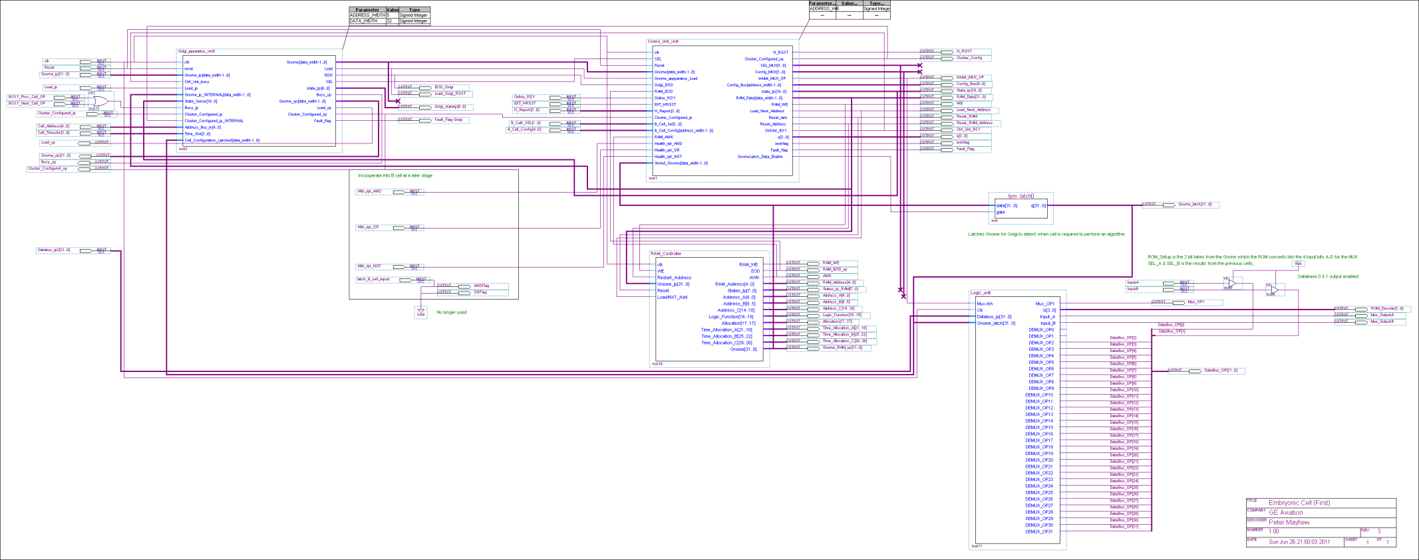The width and height of the screenshot is (1419, 560).
Task: Select the BUSY_Prev_Cell_OP input pin
Action: point(60,97)
